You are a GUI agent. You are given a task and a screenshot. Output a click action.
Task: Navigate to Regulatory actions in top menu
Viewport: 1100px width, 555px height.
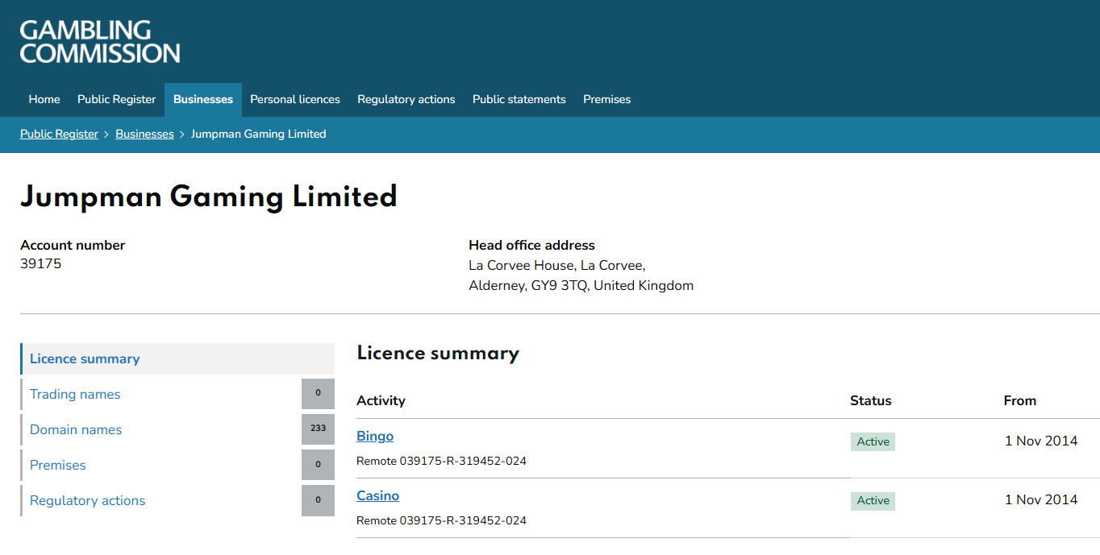406,100
